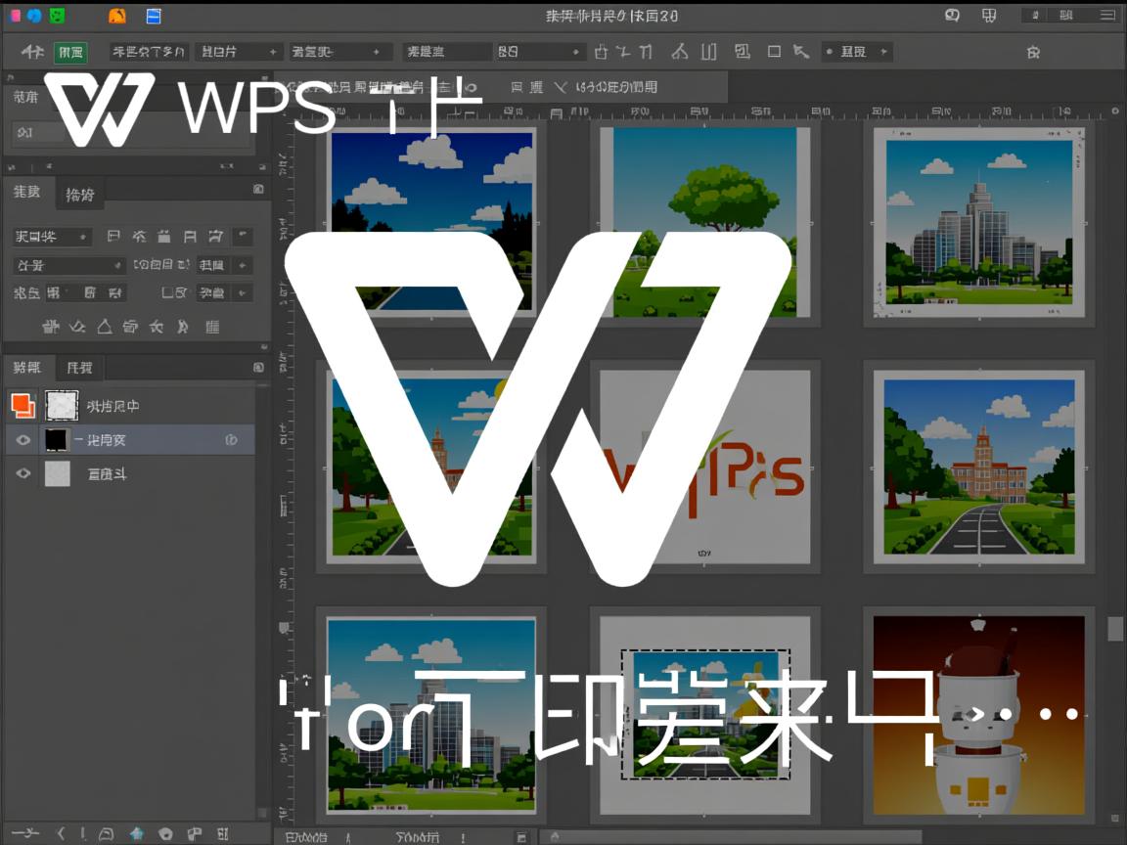Enable the green highlighted toggle next to the toolbar arrow

(71, 51)
